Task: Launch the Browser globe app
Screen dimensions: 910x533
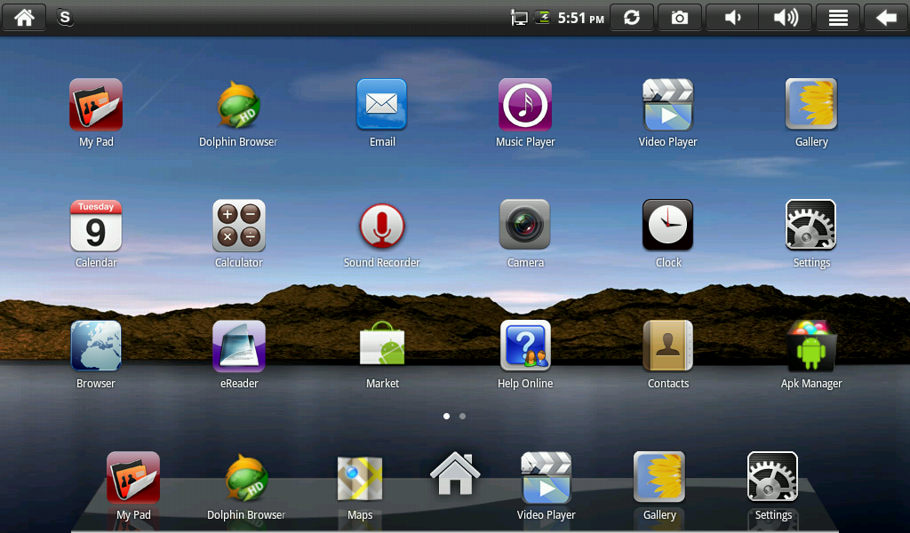Action: click(96, 346)
